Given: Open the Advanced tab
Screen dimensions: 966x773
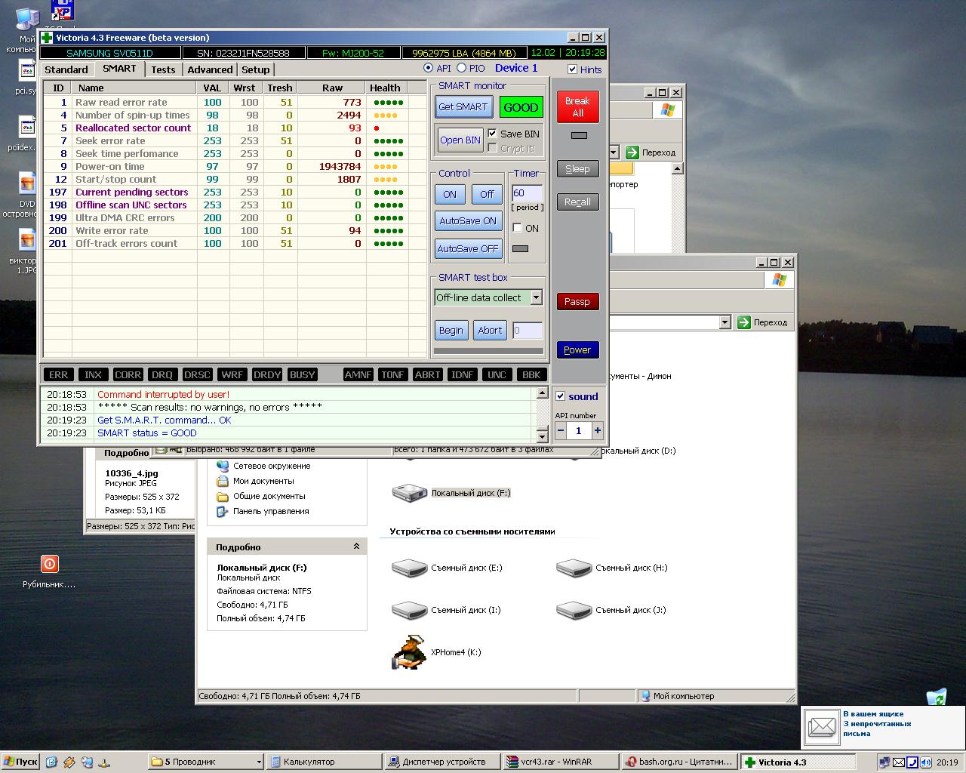Looking at the screenshot, I should [x=210, y=69].
